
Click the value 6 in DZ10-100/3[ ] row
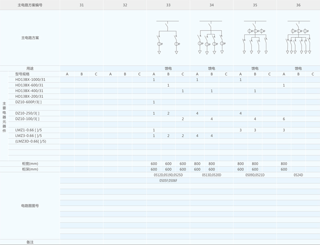click(284, 119)
